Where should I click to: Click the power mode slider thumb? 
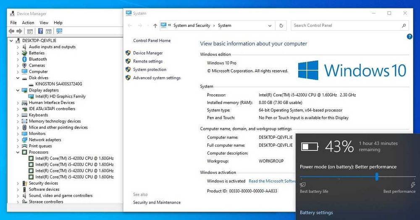(377, 177)
